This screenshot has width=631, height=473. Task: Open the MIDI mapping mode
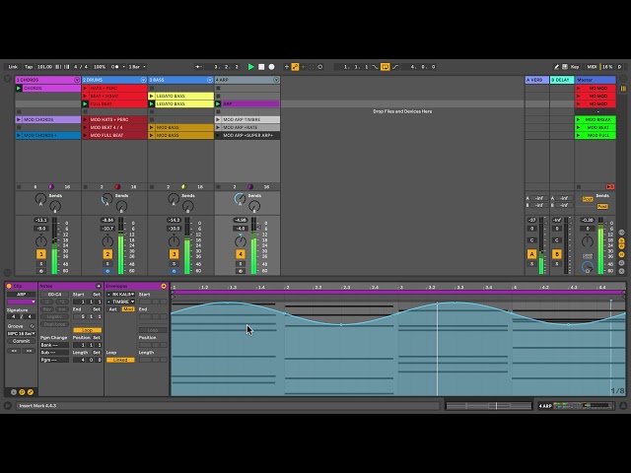point(592,67)
